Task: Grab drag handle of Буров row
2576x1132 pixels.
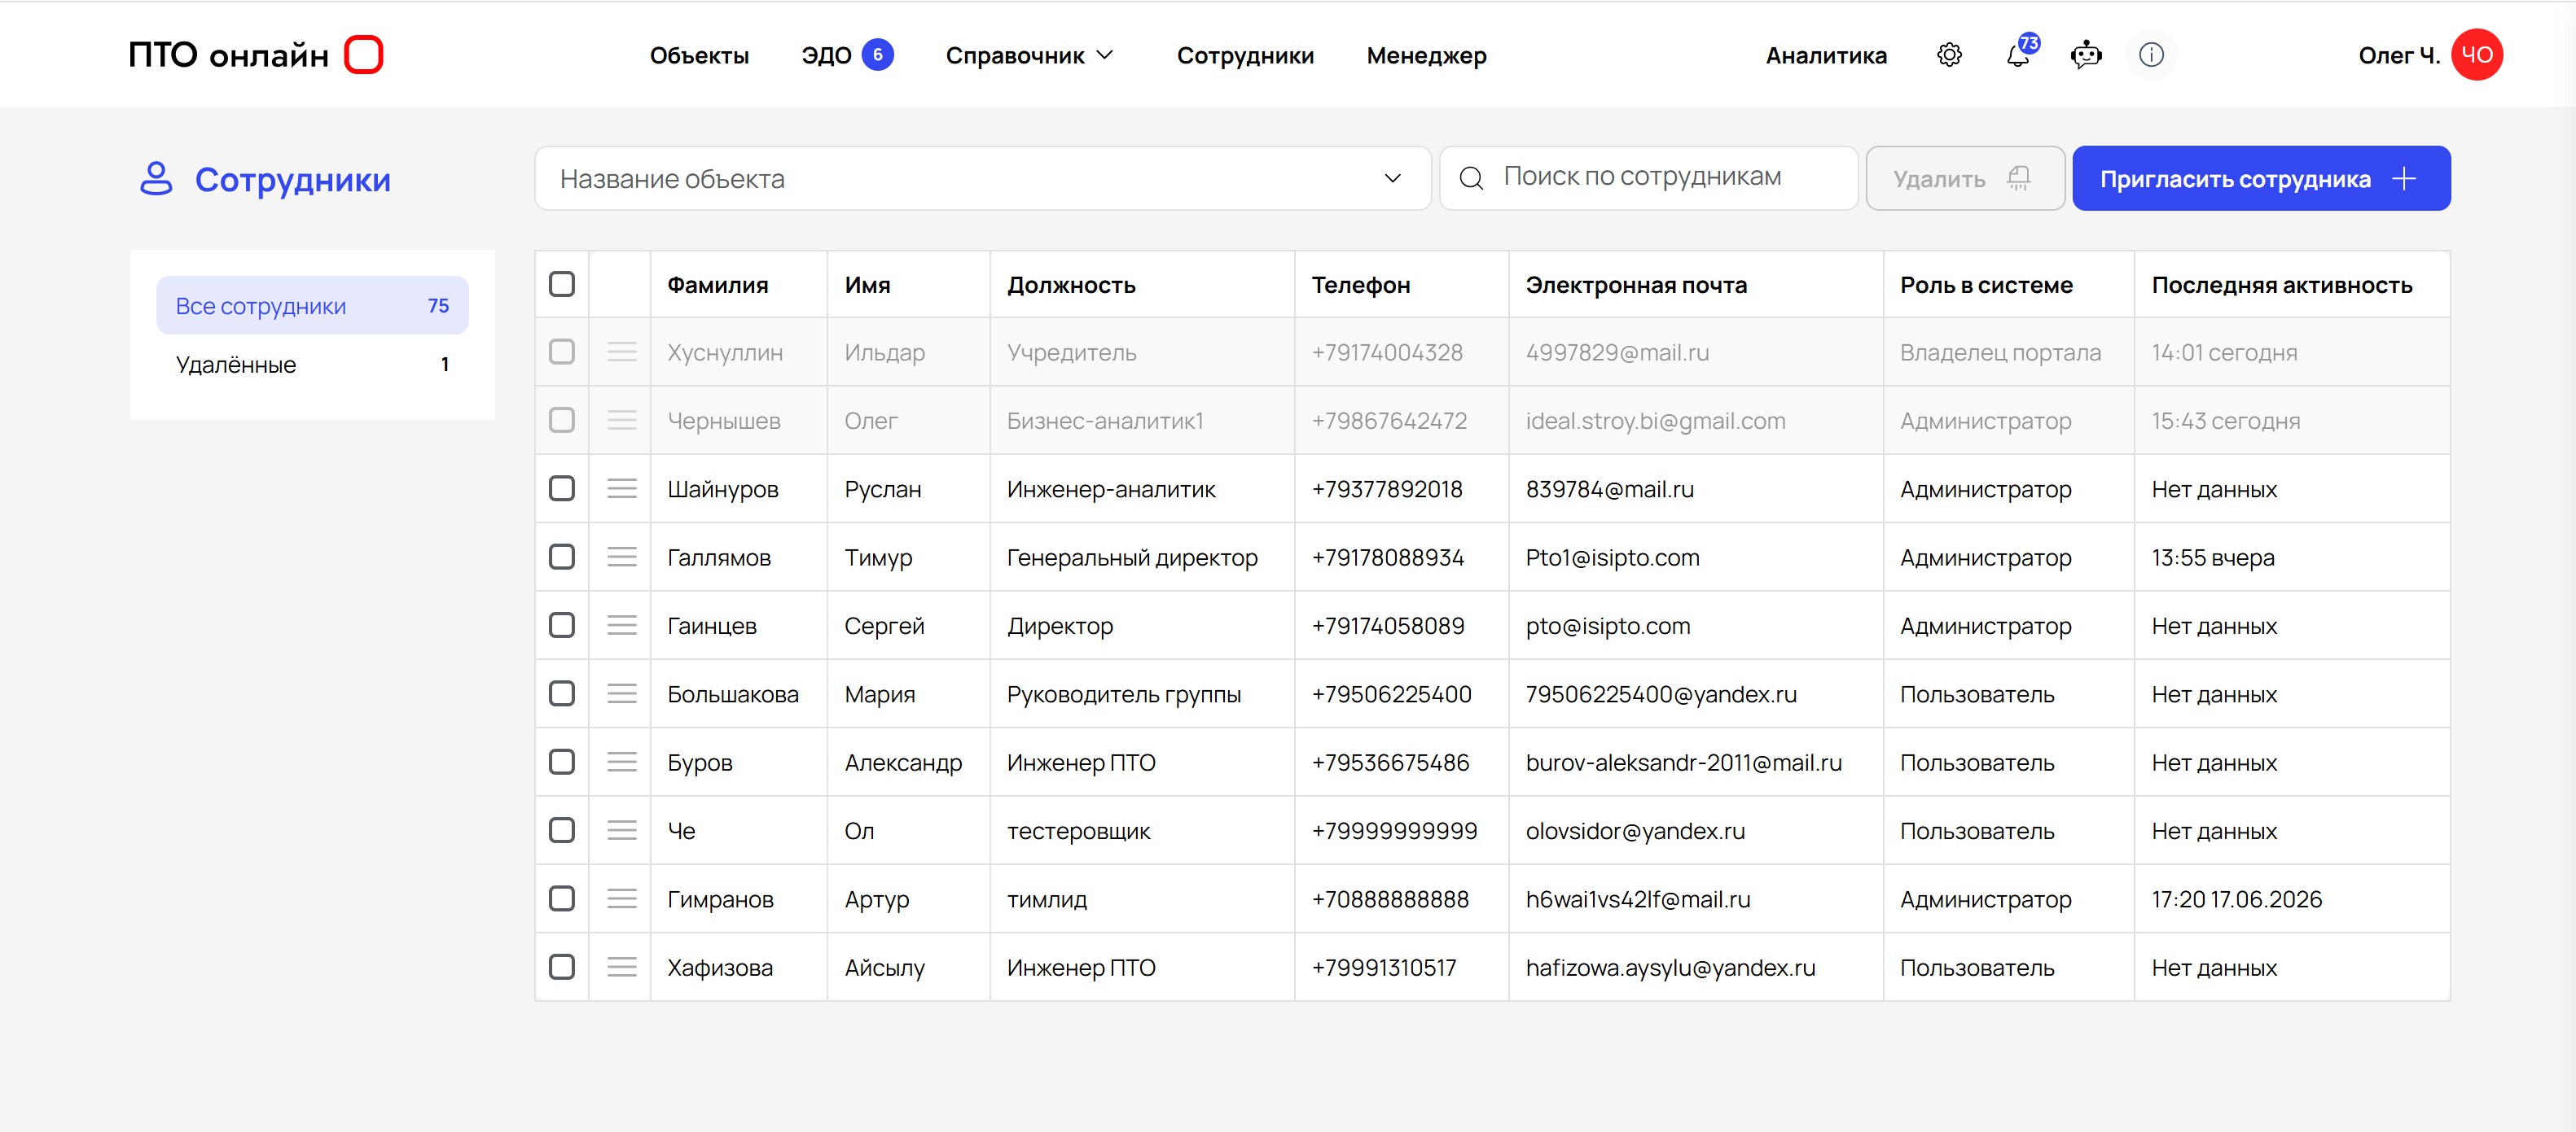Action: coord(622,762)
